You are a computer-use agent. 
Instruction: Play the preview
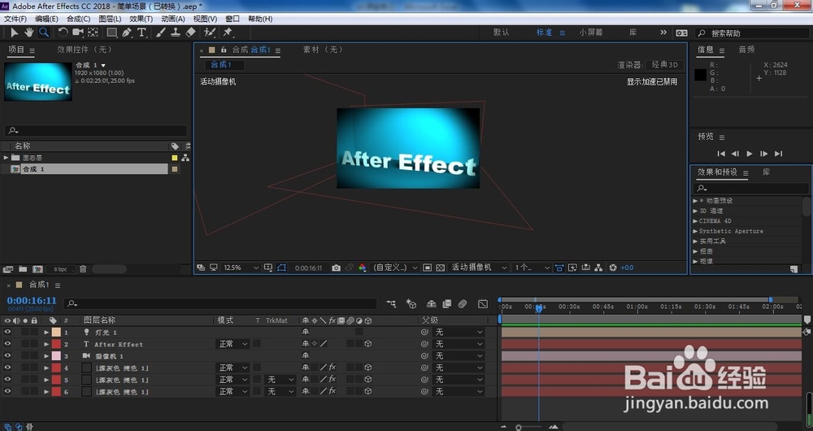[750, 154]
